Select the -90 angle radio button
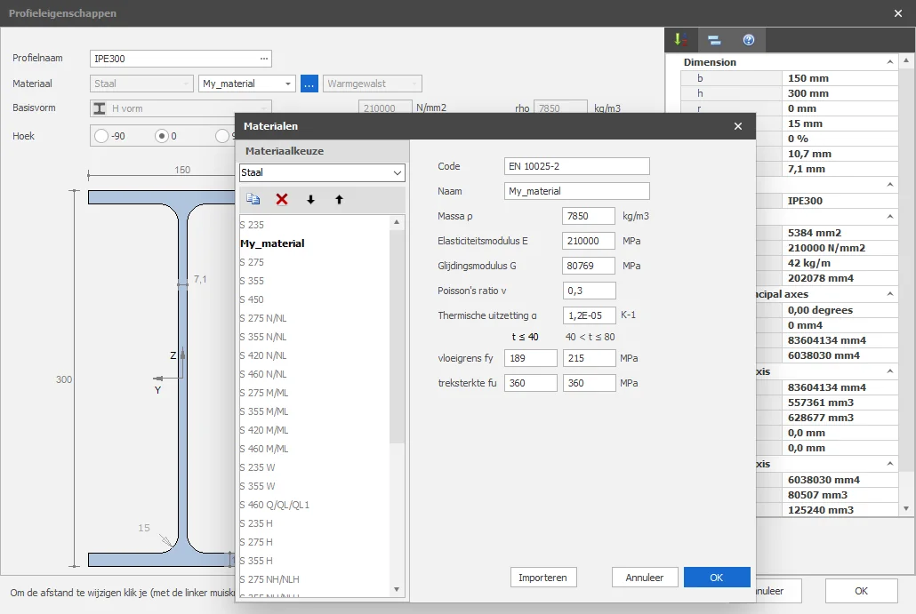The height and width of the screenshot is (614, 916). click(101, 136)
